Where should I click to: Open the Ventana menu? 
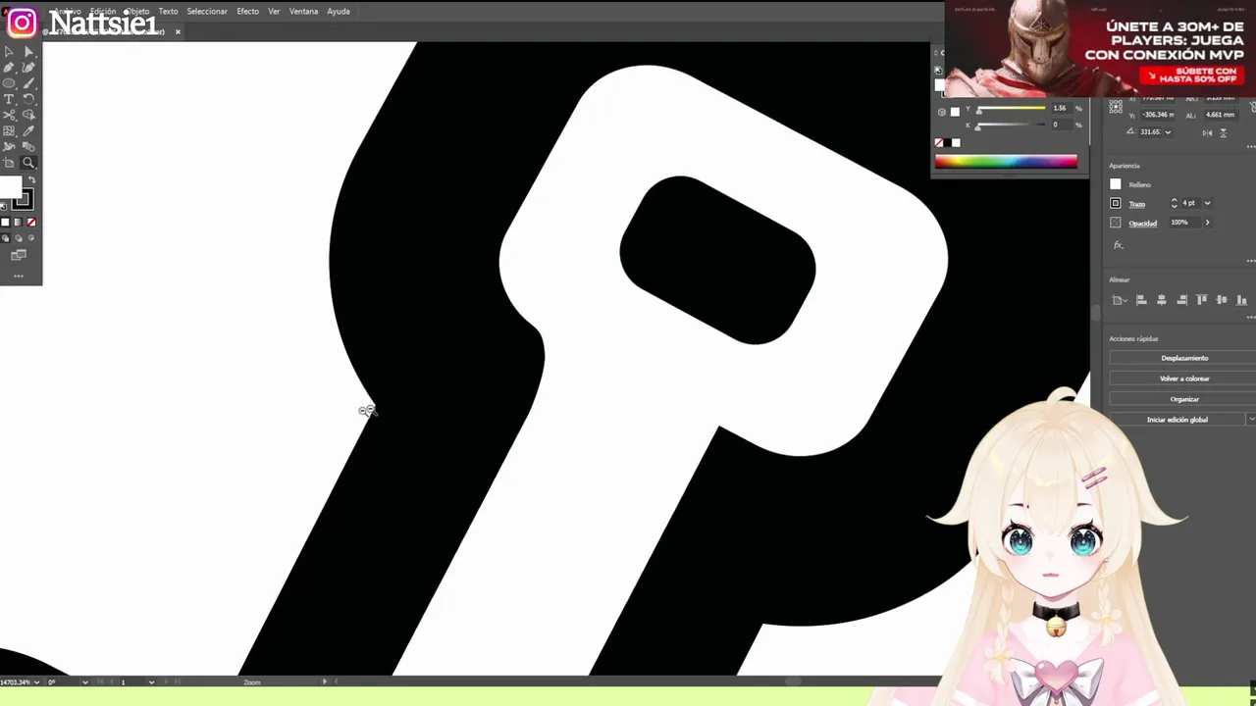click(303, 11)
